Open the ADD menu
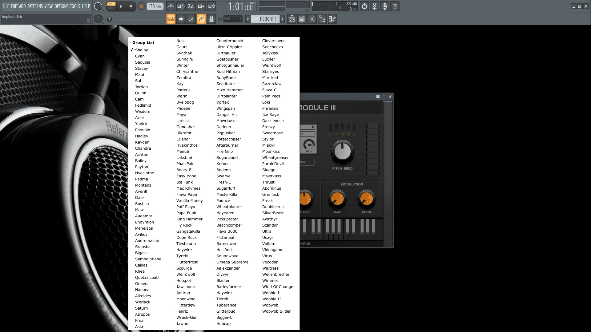This screenshot has height=332, width=591. [22, 6]
